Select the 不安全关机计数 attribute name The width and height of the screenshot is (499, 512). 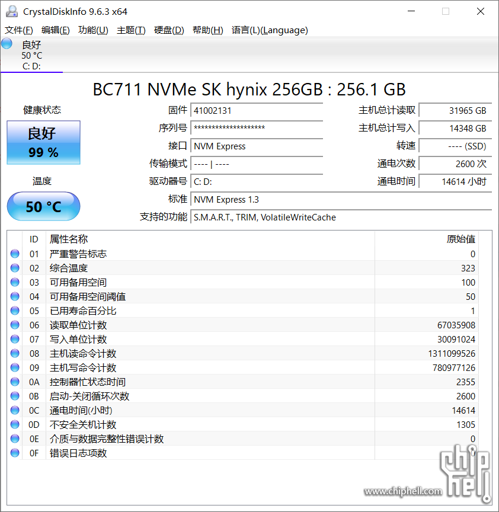click(x=83, y=424)
